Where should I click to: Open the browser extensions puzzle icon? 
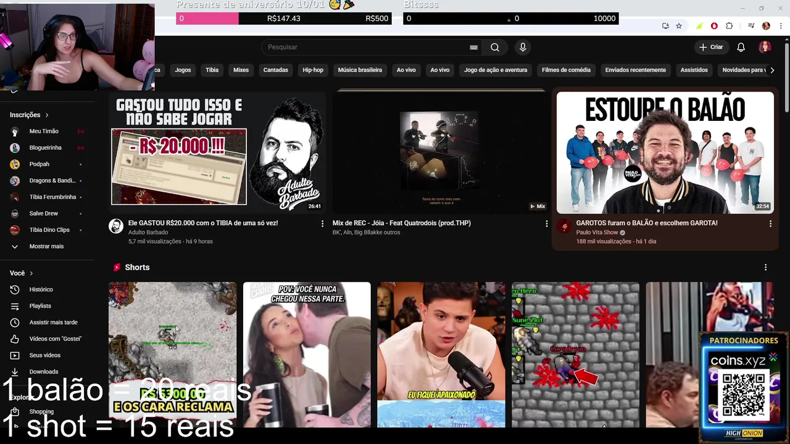(730, 26)
